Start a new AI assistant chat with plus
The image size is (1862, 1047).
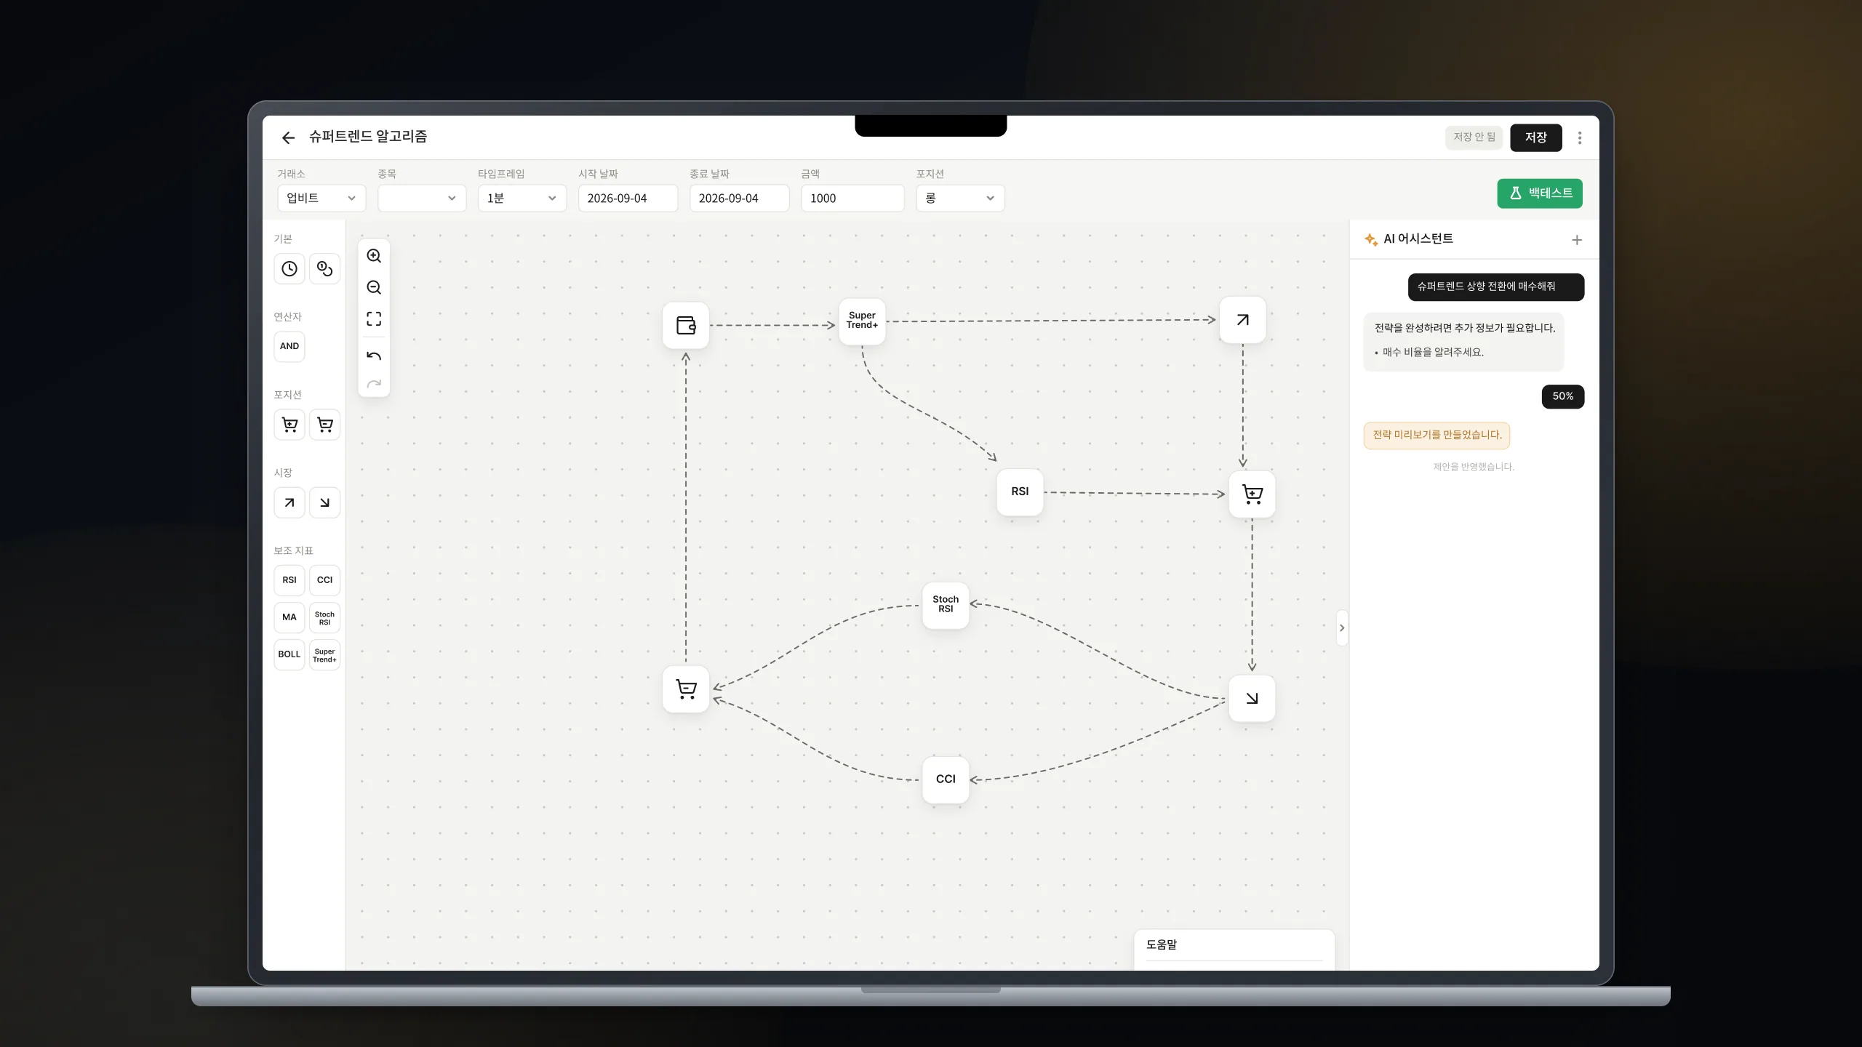(x=1577, y=240)
